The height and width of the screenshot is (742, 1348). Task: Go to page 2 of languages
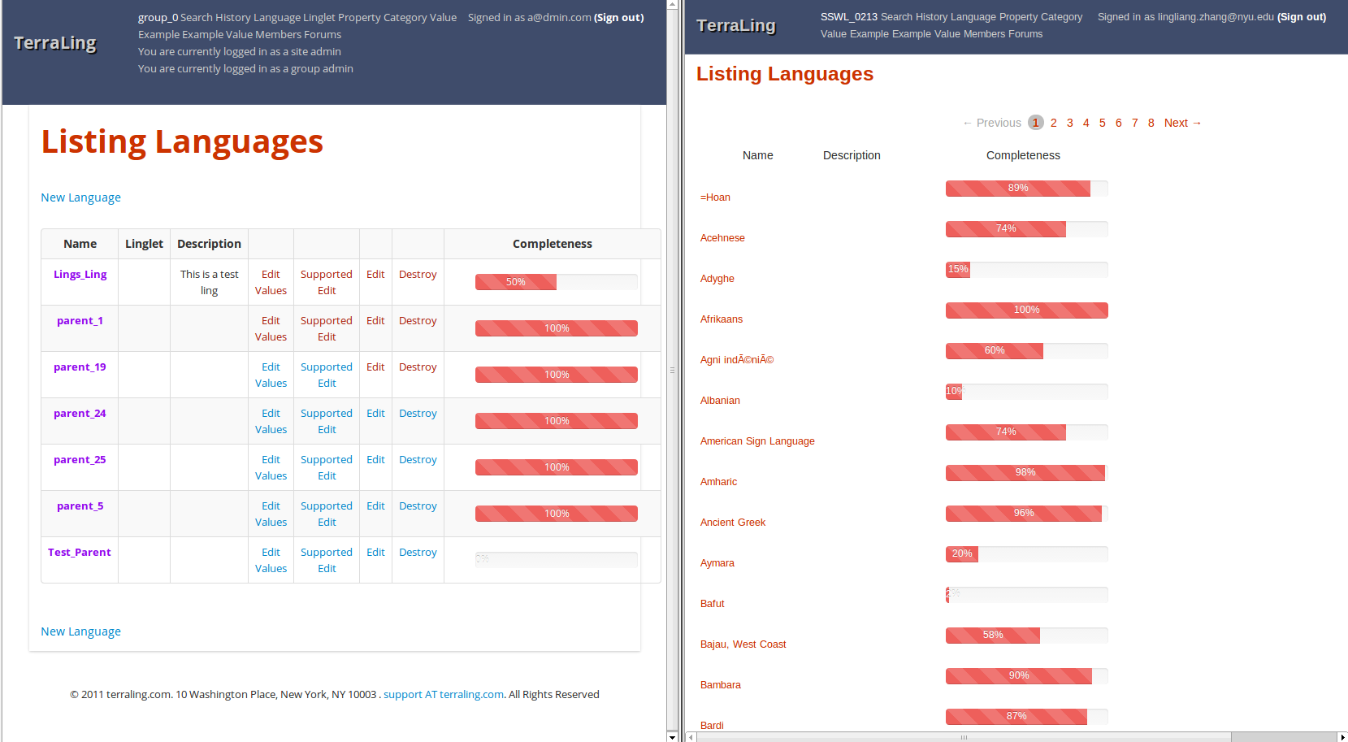pos(1053,123)
